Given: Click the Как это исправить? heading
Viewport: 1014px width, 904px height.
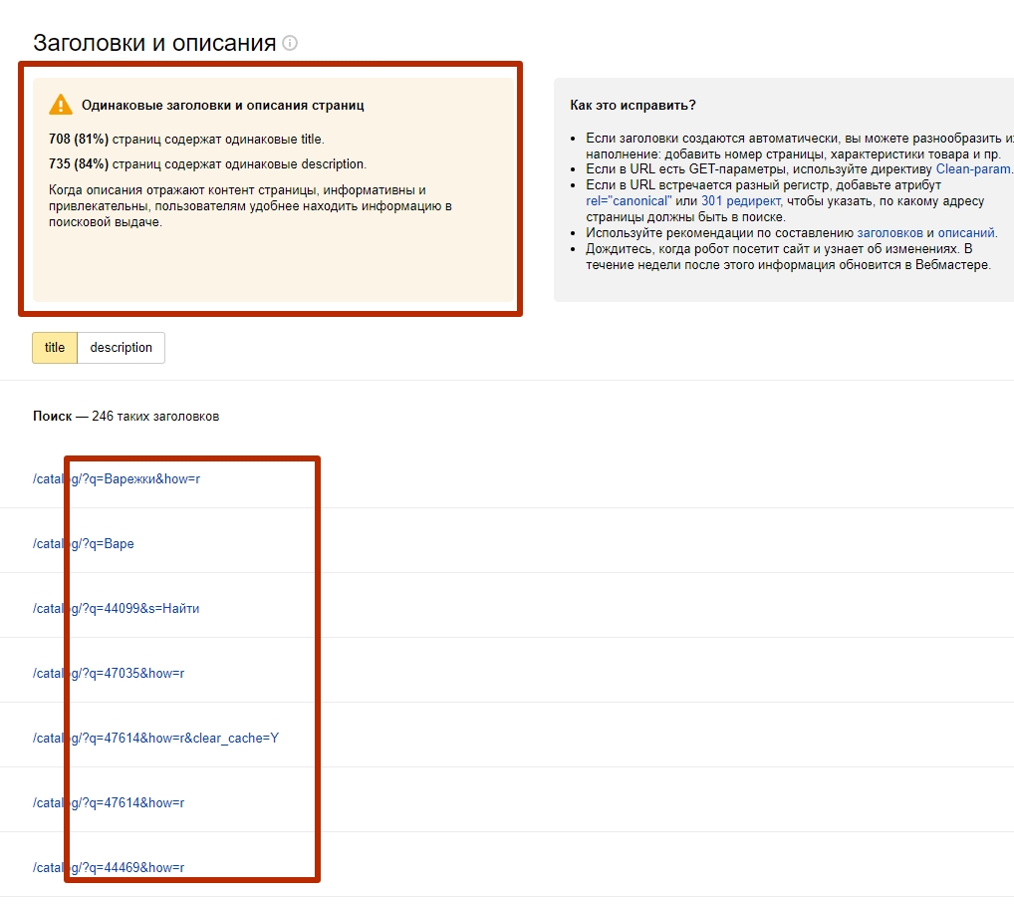Looking at the screenshot, I should pos(633,105).
